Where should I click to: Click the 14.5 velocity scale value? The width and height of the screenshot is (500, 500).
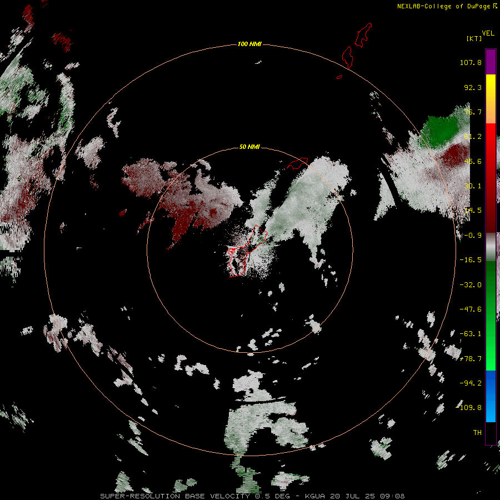[473, 211]
